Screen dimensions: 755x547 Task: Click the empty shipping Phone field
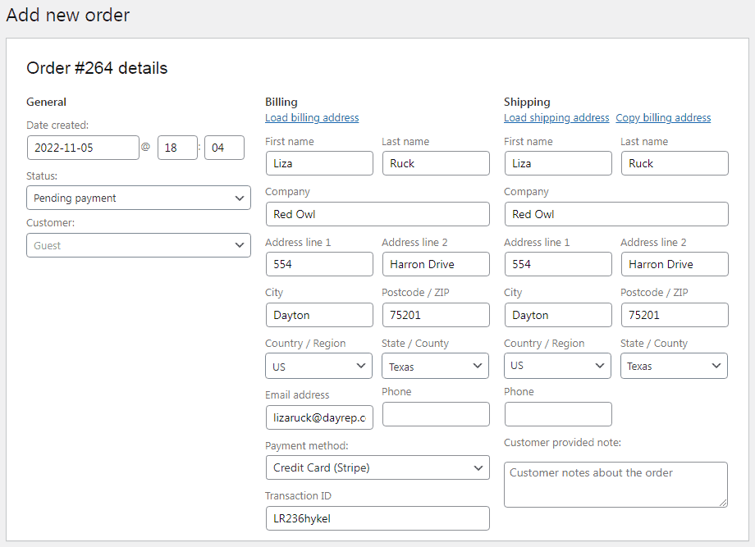pos(558,414)
